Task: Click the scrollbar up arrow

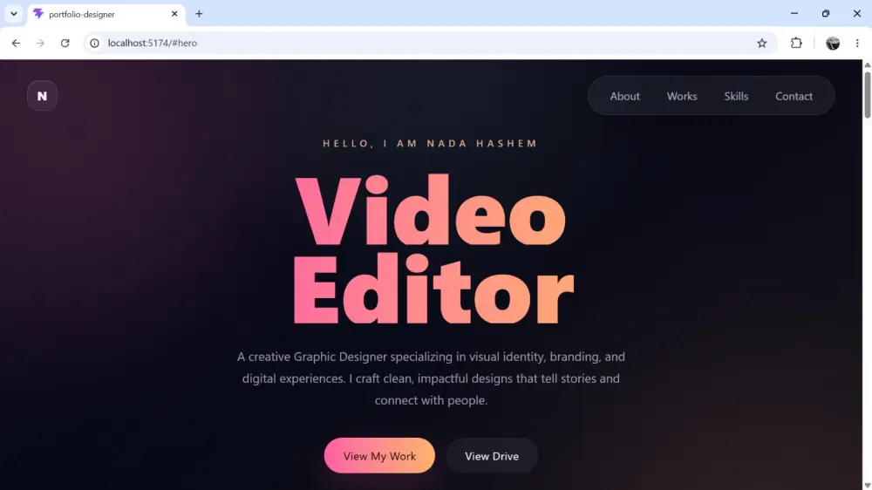Action: tap(867, 65)
